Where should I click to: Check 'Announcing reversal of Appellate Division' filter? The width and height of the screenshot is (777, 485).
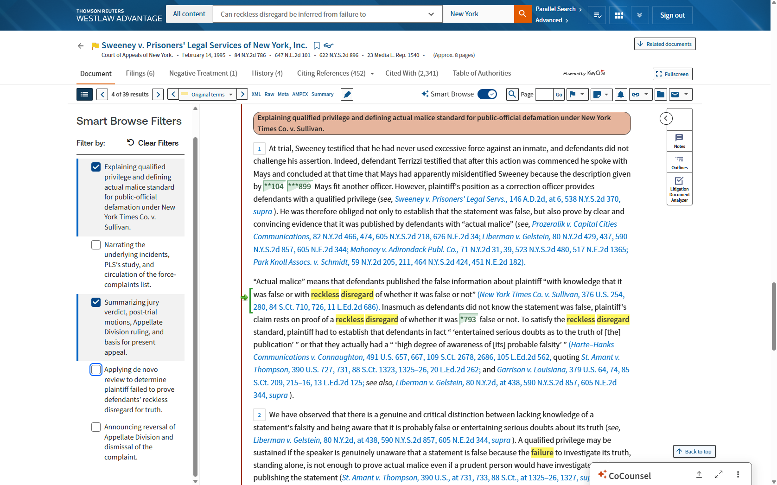point(96,427)
